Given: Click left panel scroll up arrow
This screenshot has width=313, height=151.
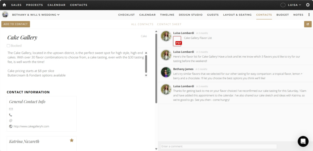Looking at the screenshot, I should click(156, 31).
